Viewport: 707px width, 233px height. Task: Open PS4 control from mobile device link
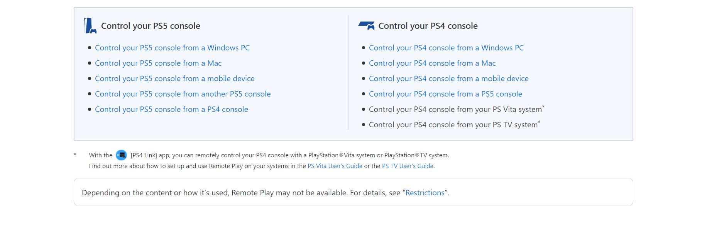[x=448, y=78]
